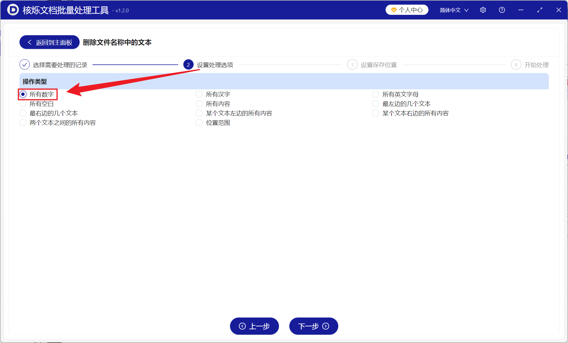Click the fullscreen expand icon
Viewport: 568px width, 343px height.
tap(540, 10)
